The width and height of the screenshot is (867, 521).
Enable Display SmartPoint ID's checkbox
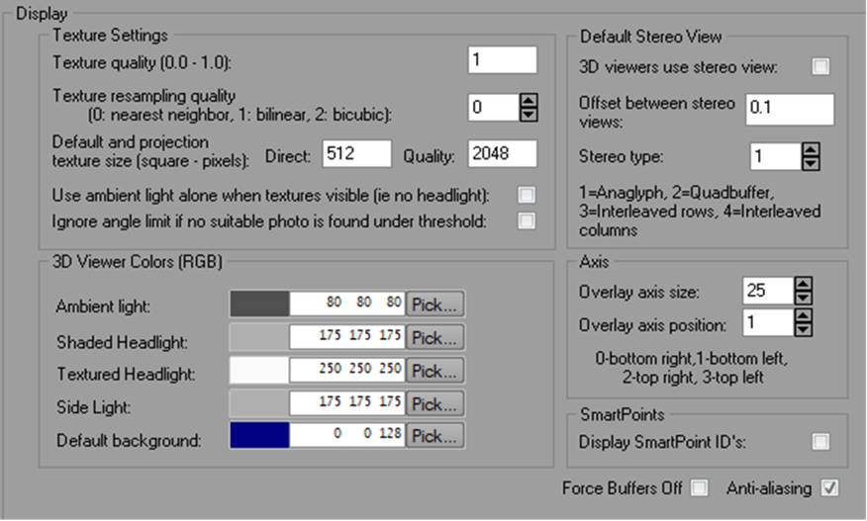[820, 442]
